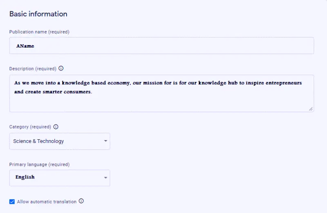Click the Allow automatic translation label

point(47,202)
